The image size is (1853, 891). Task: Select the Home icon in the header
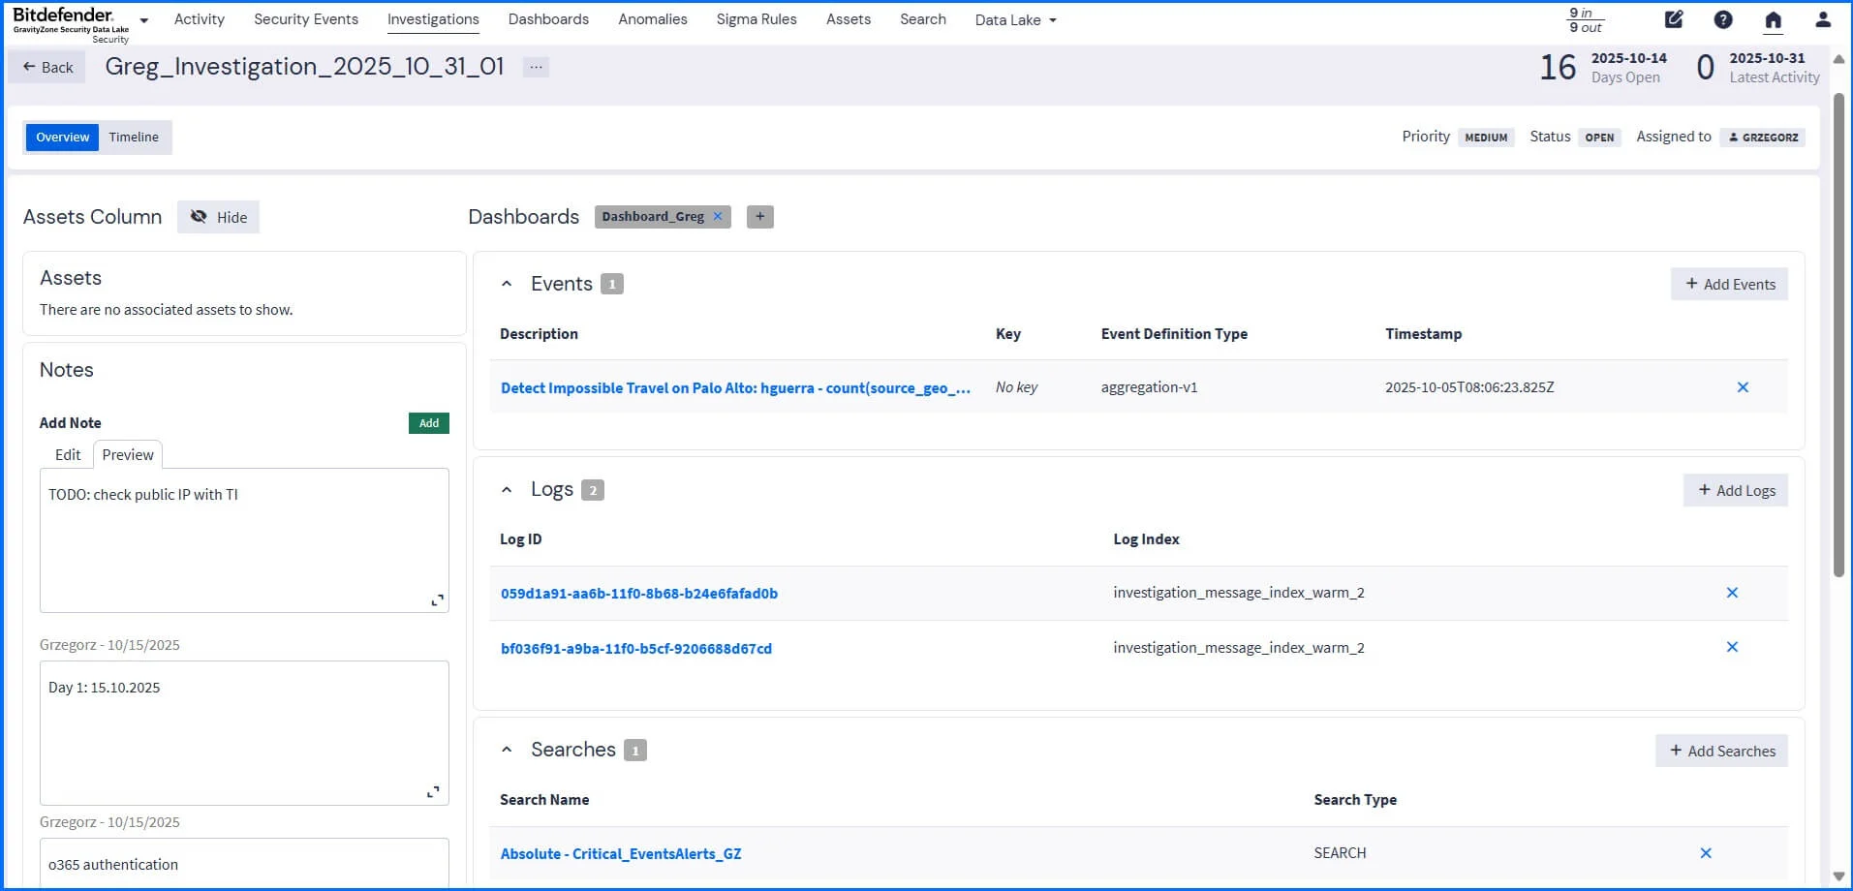[1774, 19]
